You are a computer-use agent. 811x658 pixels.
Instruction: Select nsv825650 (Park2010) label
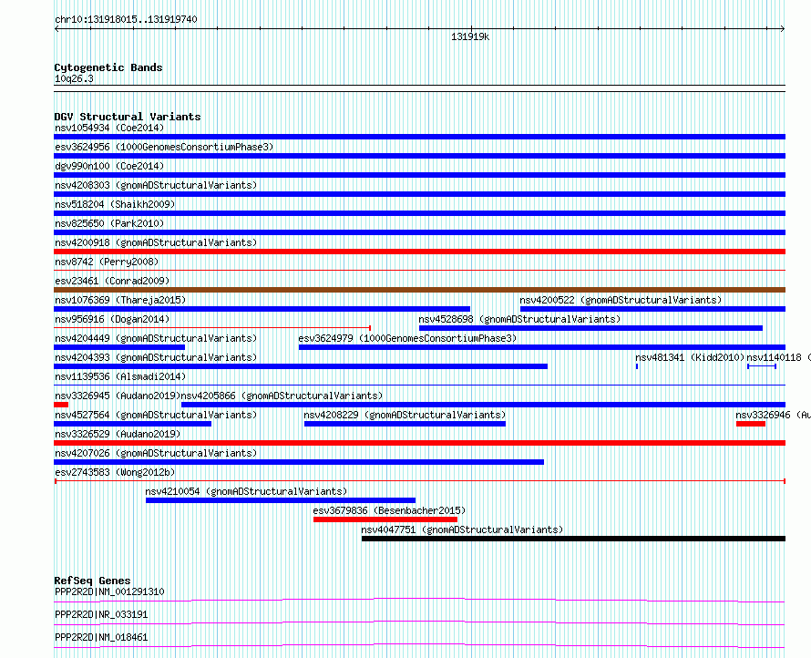click(x=109, y=223)
